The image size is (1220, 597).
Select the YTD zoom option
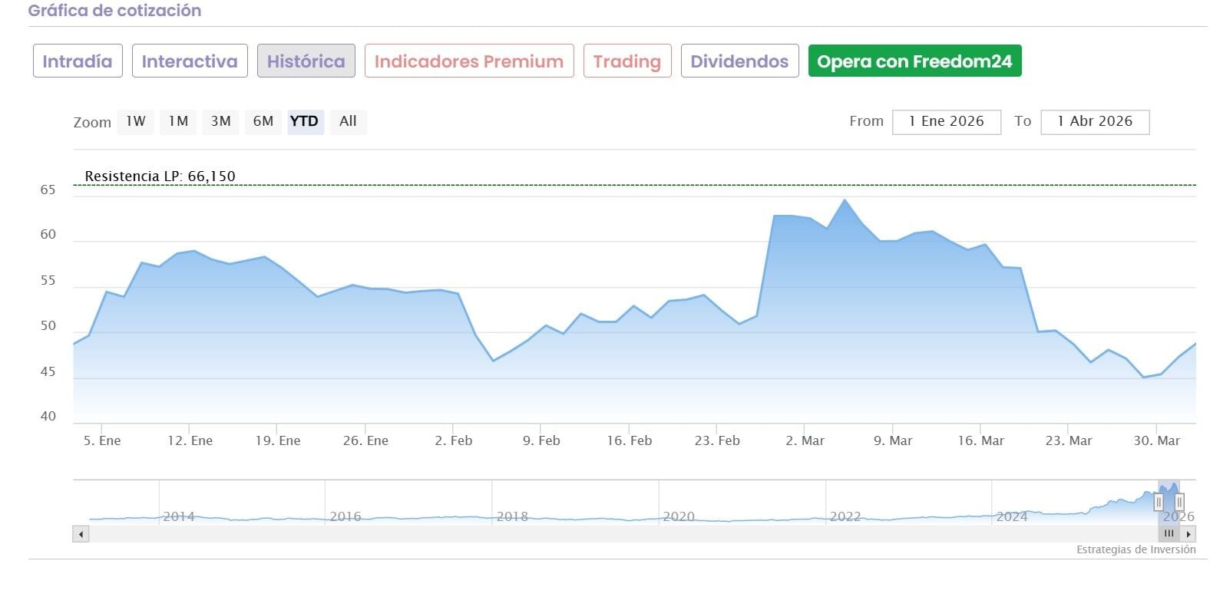(305, 121)
